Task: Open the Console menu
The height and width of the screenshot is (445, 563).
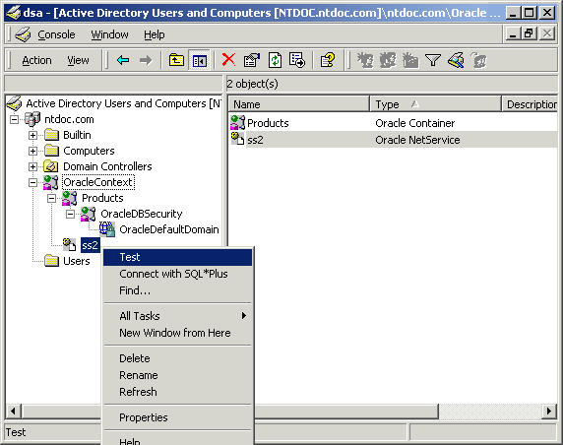Action: pos(56,34)
